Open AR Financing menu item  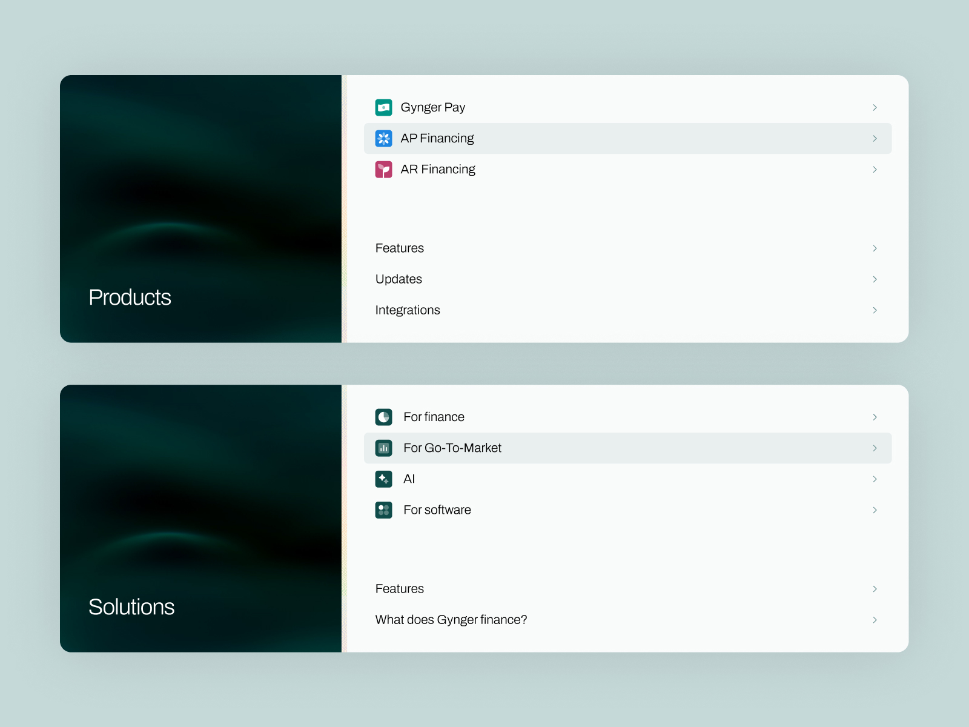coord(627,169)
